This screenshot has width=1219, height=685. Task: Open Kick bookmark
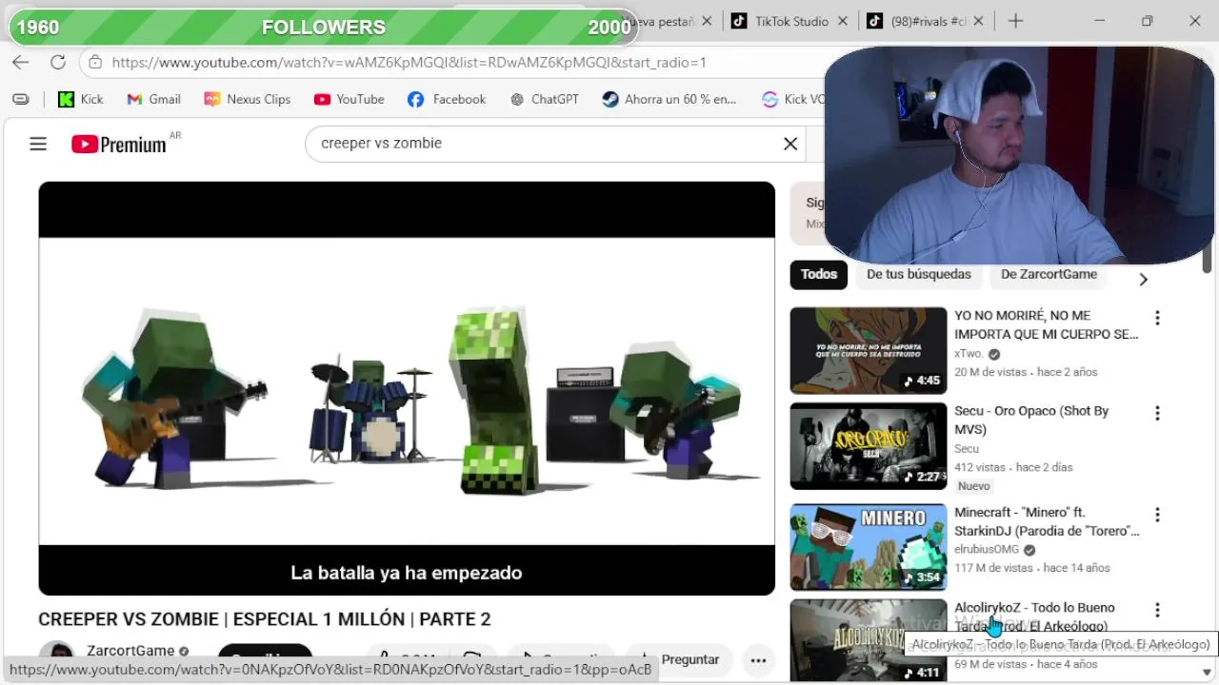(81, 99)
